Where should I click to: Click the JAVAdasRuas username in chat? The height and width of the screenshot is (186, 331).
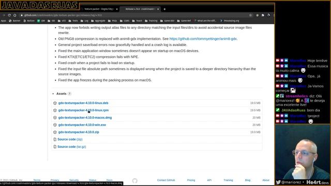[293, 110]
